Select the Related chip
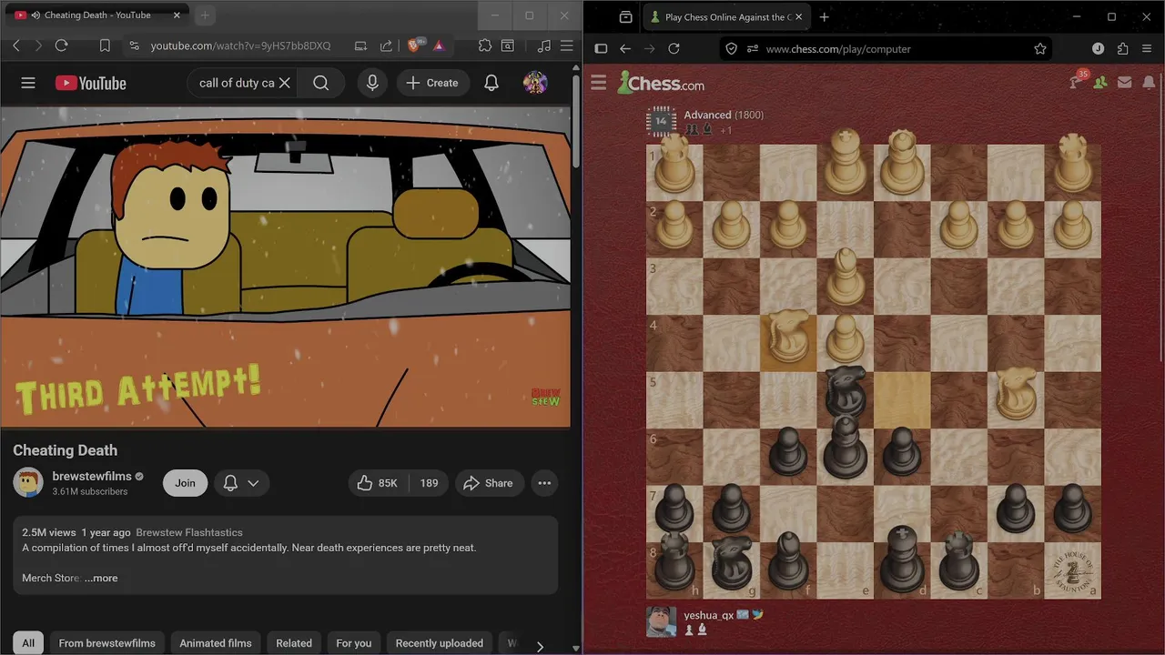1165x655 pixels. [294, 643]
